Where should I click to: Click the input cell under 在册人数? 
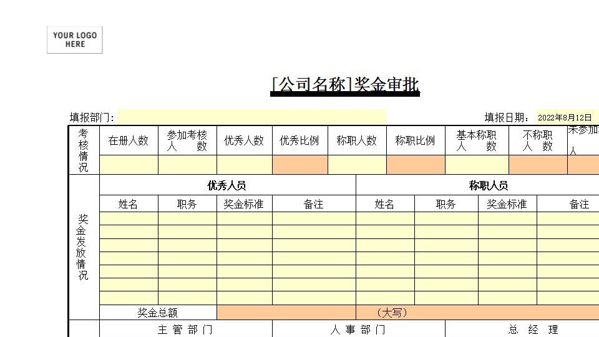point(129,165)
